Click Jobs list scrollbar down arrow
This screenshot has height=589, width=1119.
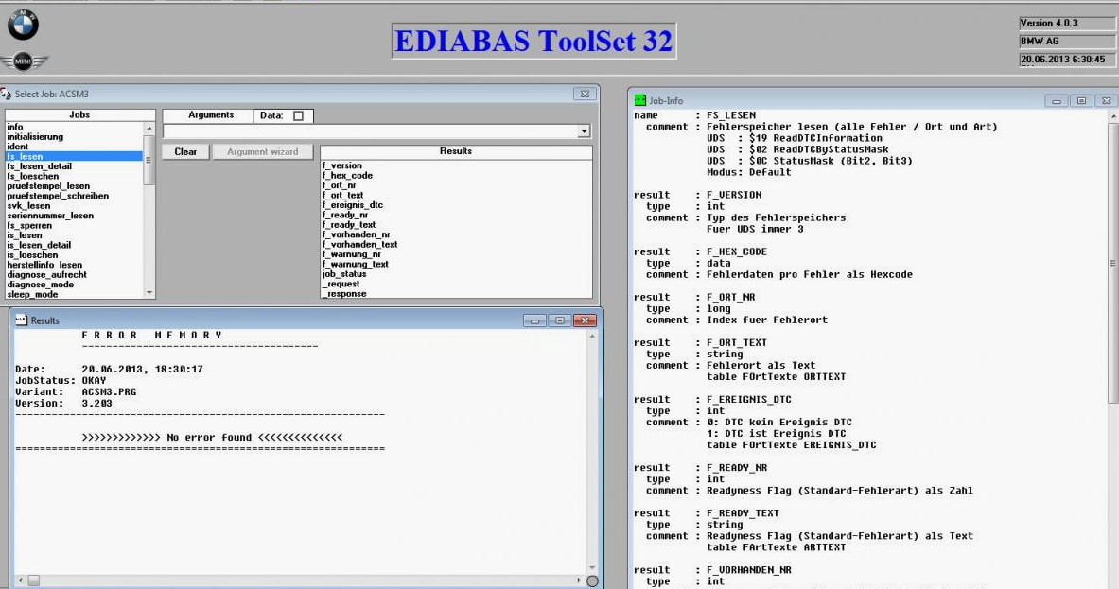point(149,292)
